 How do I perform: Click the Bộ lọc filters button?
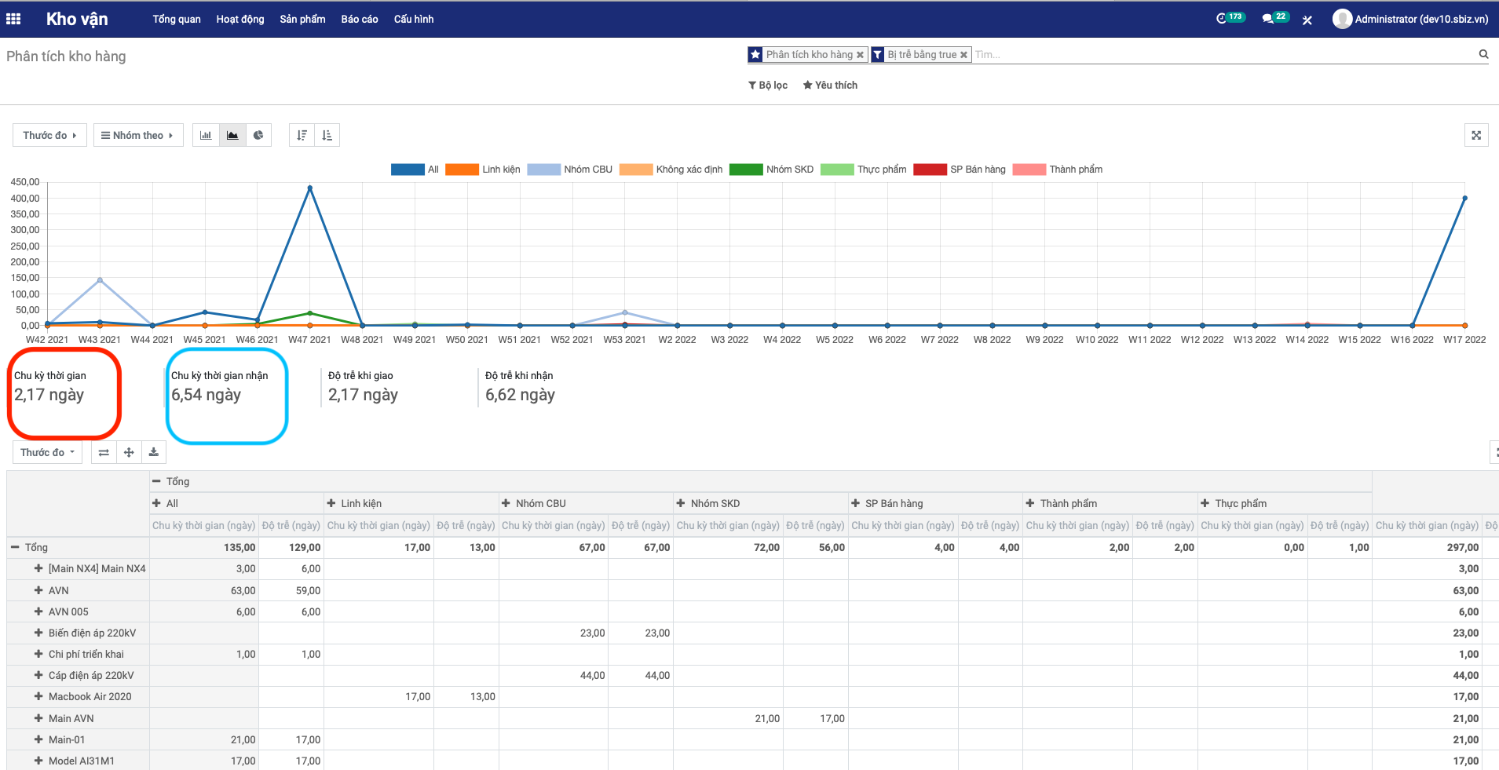tap(767, 85)
